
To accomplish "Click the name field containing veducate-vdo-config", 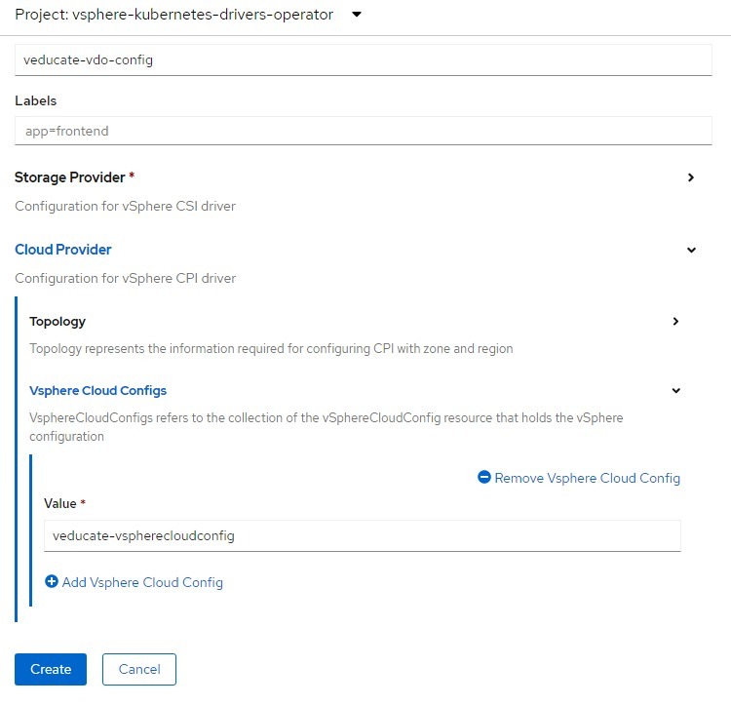I will click(x=364, y=59).
